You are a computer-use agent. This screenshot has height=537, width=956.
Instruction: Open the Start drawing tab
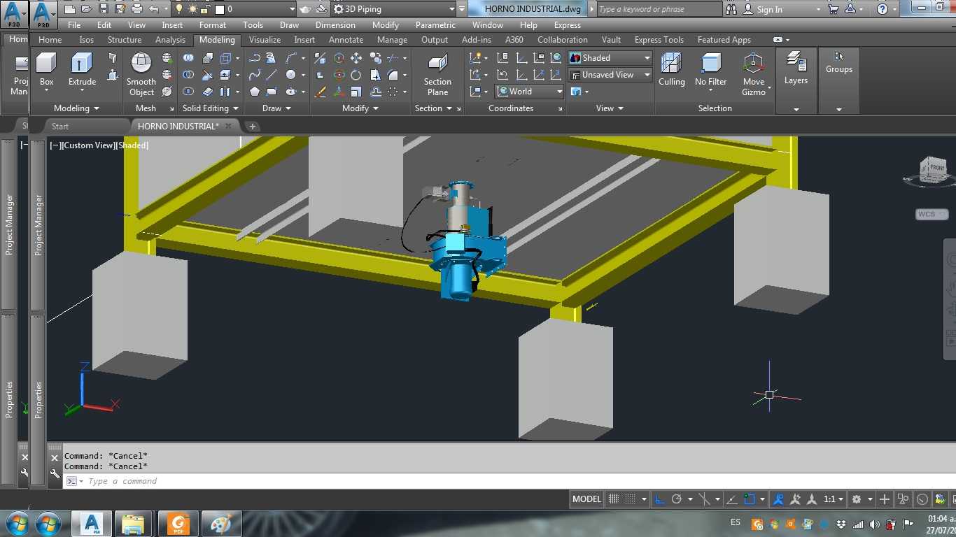(x=60, y=127)
